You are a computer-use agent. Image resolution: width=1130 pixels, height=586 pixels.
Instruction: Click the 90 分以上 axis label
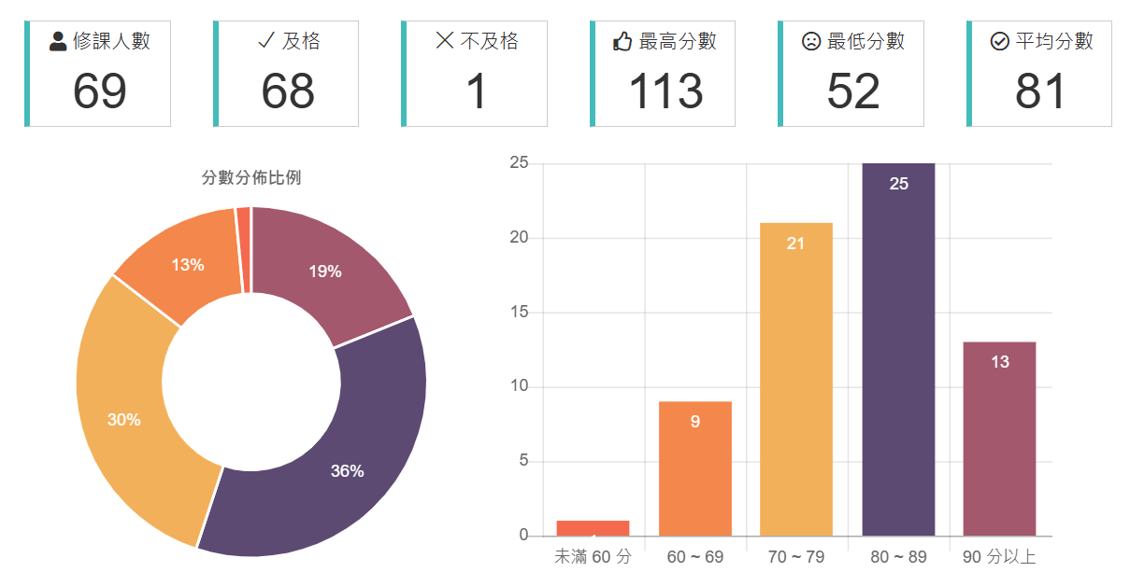click(999, 557)
